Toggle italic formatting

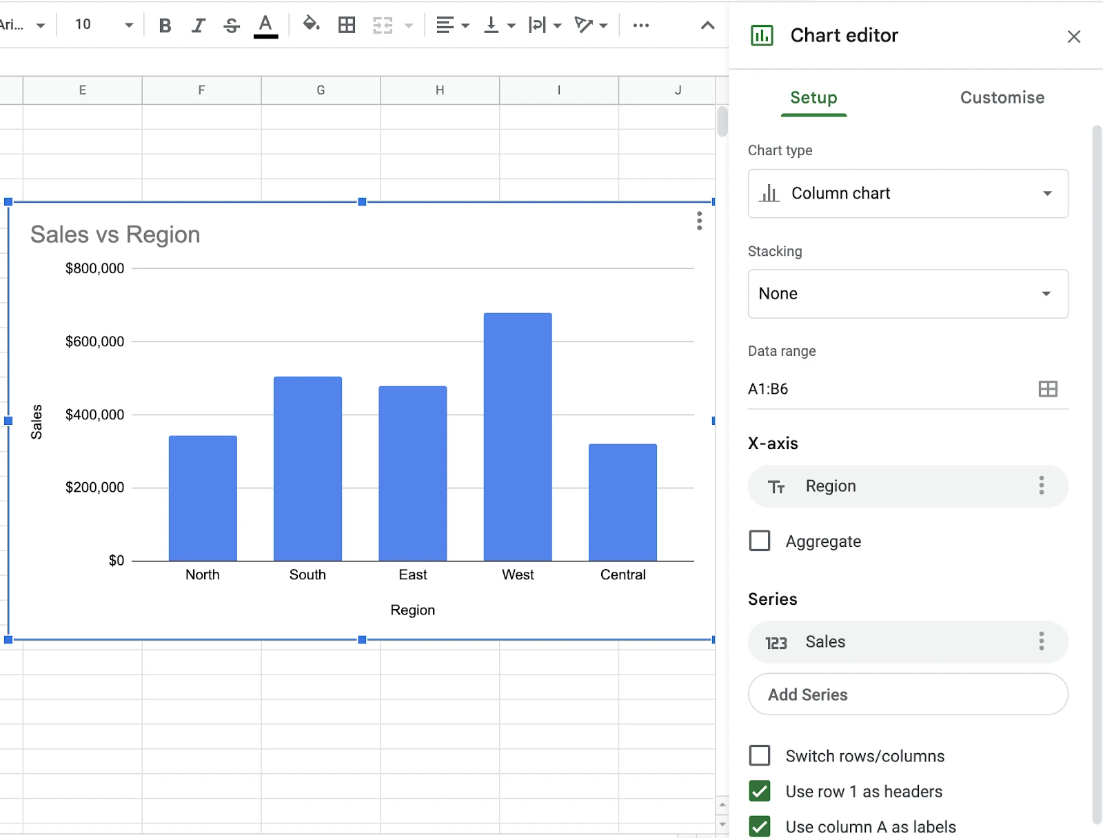coord(199,26)
